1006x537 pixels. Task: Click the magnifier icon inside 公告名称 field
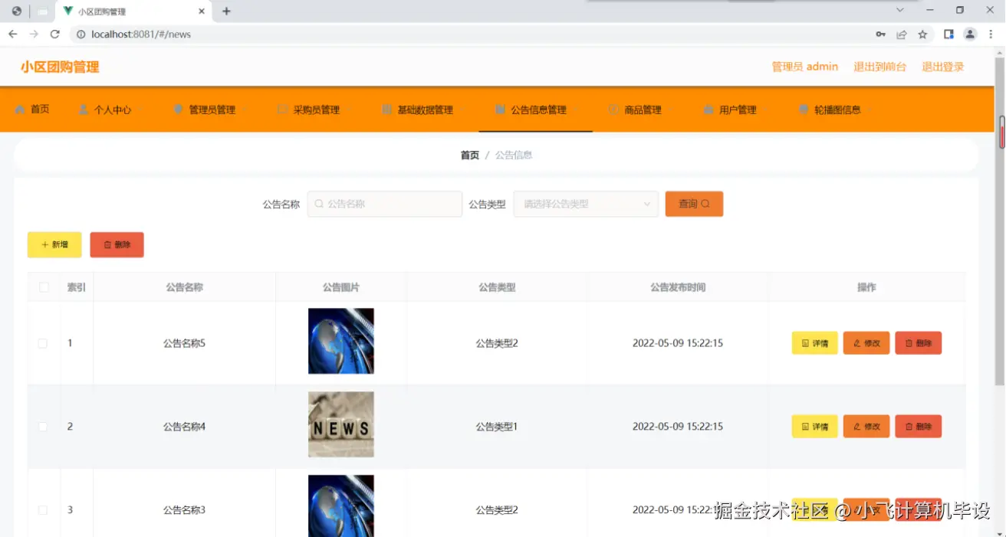[319, 204]
